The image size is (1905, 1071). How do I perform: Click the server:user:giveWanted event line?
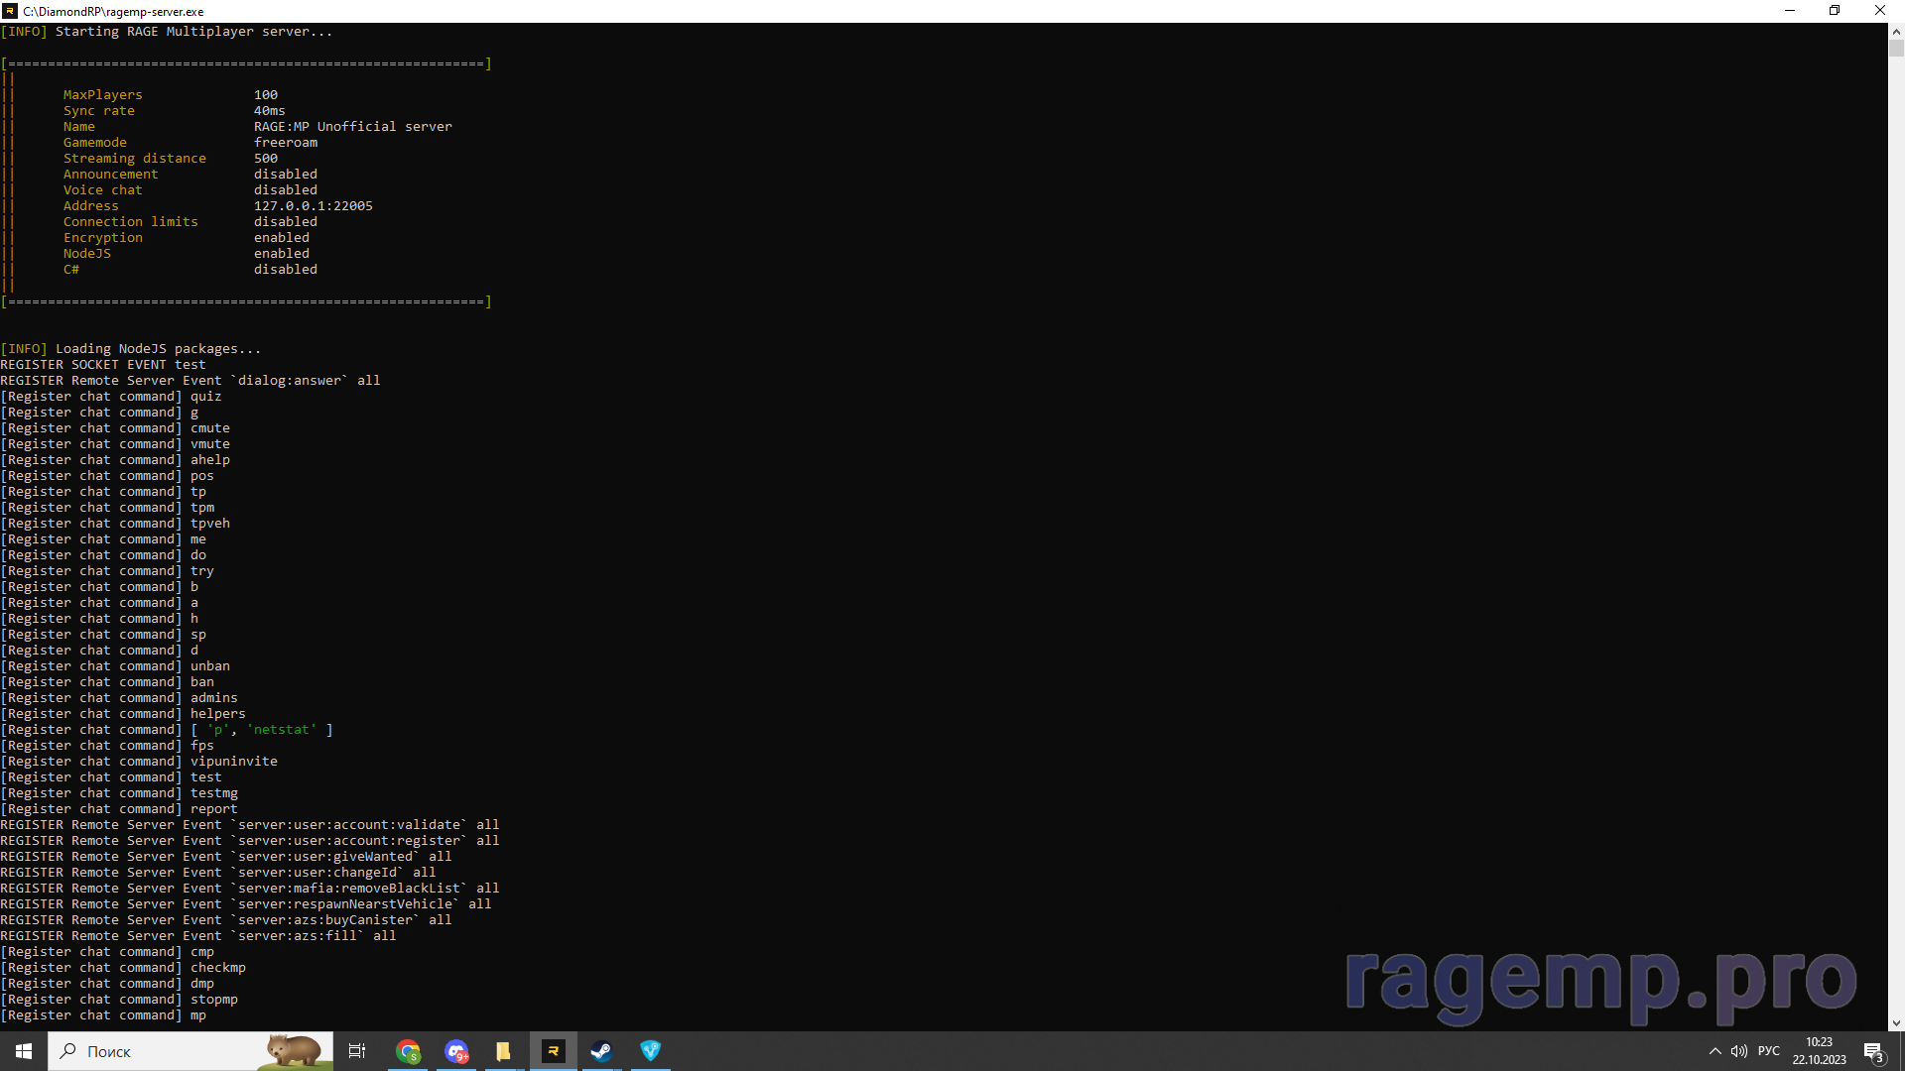click(226, 857)
